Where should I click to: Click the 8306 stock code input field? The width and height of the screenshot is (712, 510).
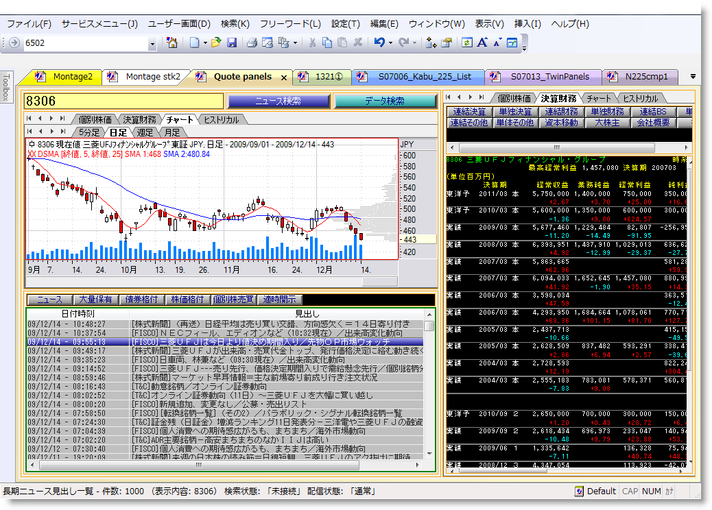[123, 101]
